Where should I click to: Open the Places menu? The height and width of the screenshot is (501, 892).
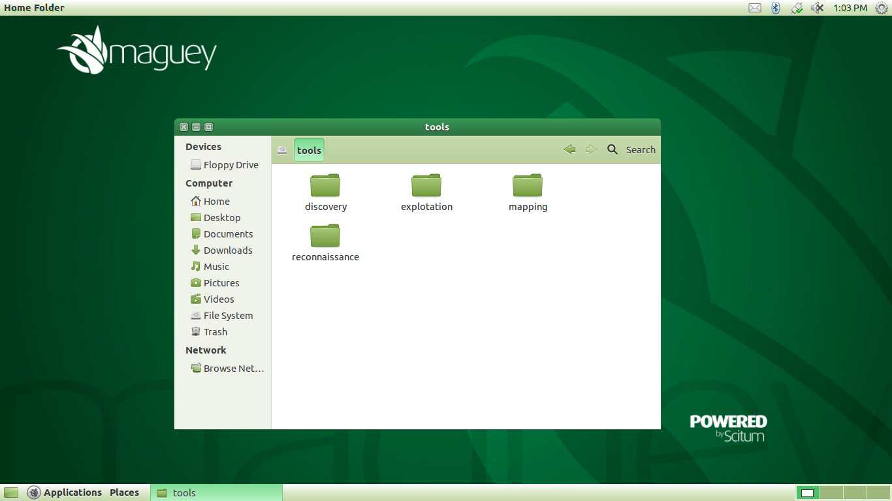[x=124, y=493]
